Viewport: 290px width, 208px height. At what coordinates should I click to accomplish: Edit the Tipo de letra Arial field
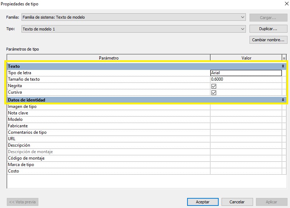[246, 73]
